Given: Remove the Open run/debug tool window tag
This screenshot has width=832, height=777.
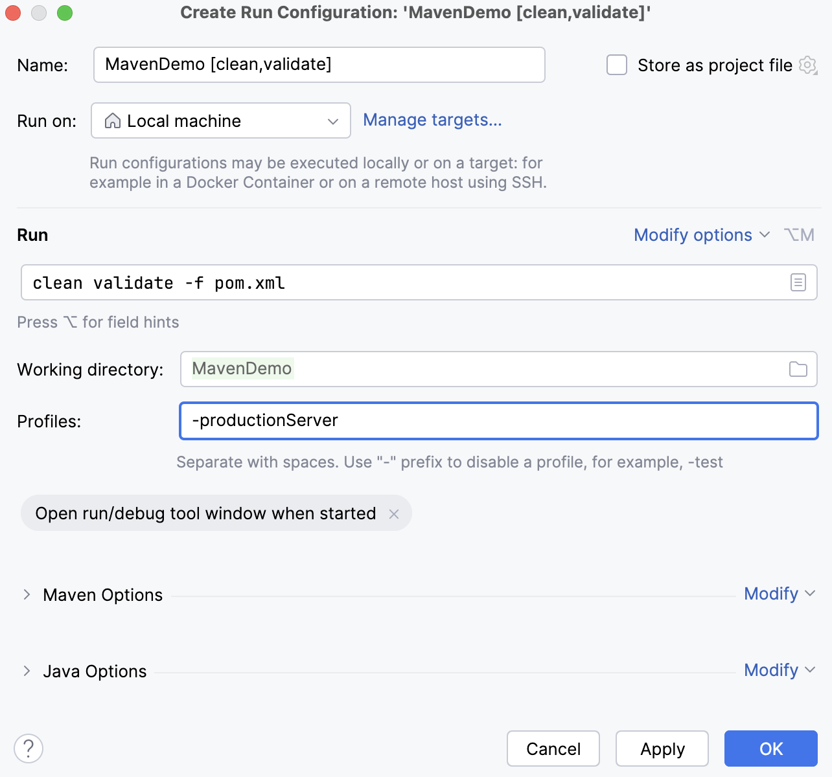Looking at the screenshot, I should 394,513.
